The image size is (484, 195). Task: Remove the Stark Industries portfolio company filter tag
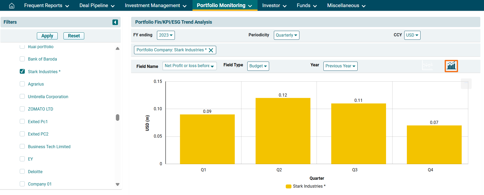click(211, 50)
